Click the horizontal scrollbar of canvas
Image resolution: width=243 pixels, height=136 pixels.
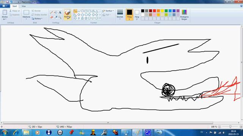108,123
